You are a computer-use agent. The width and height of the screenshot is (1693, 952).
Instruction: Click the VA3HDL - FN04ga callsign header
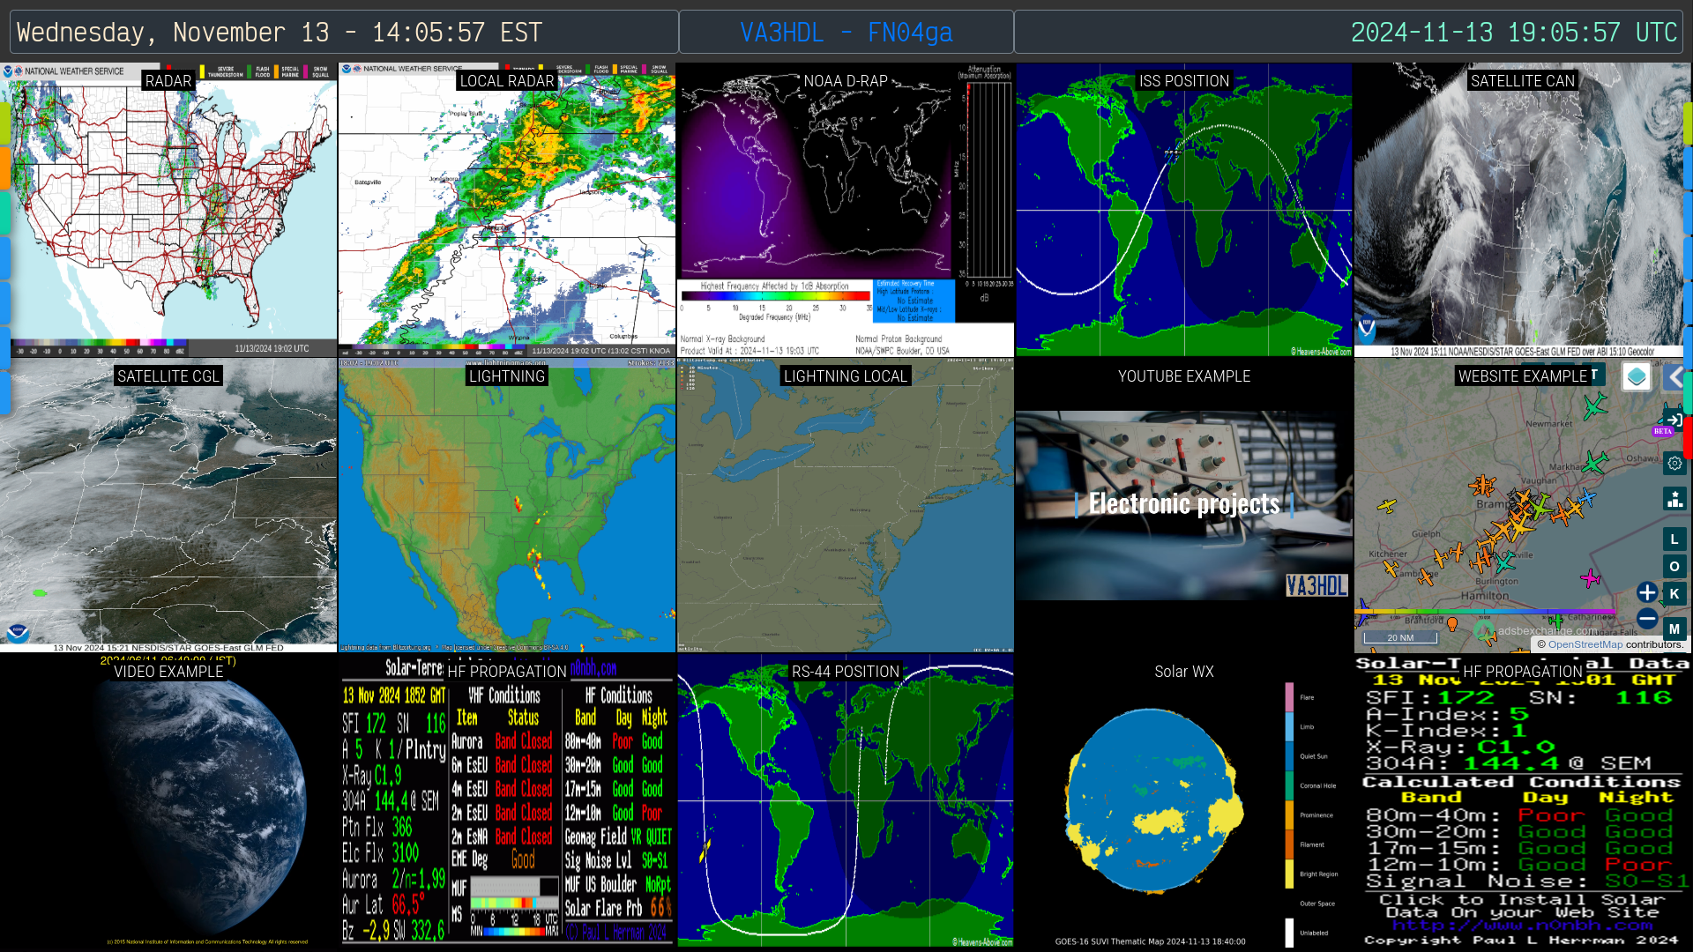pos(846,33)
